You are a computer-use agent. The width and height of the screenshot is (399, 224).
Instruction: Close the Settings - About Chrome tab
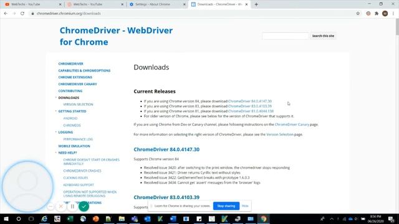pos(185,4)
